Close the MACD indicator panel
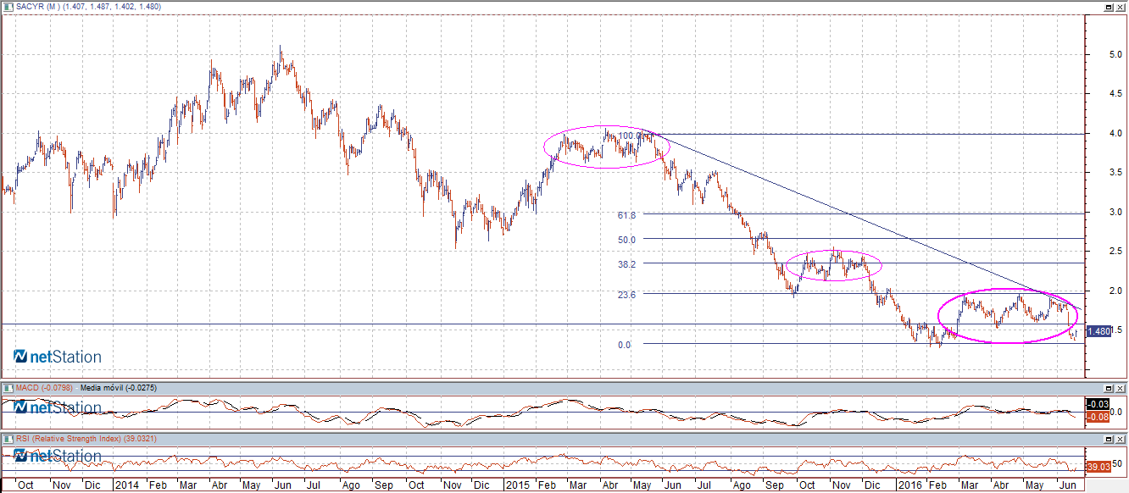This screenshot has width=1129, height=493. click(x=1121, y=388)
